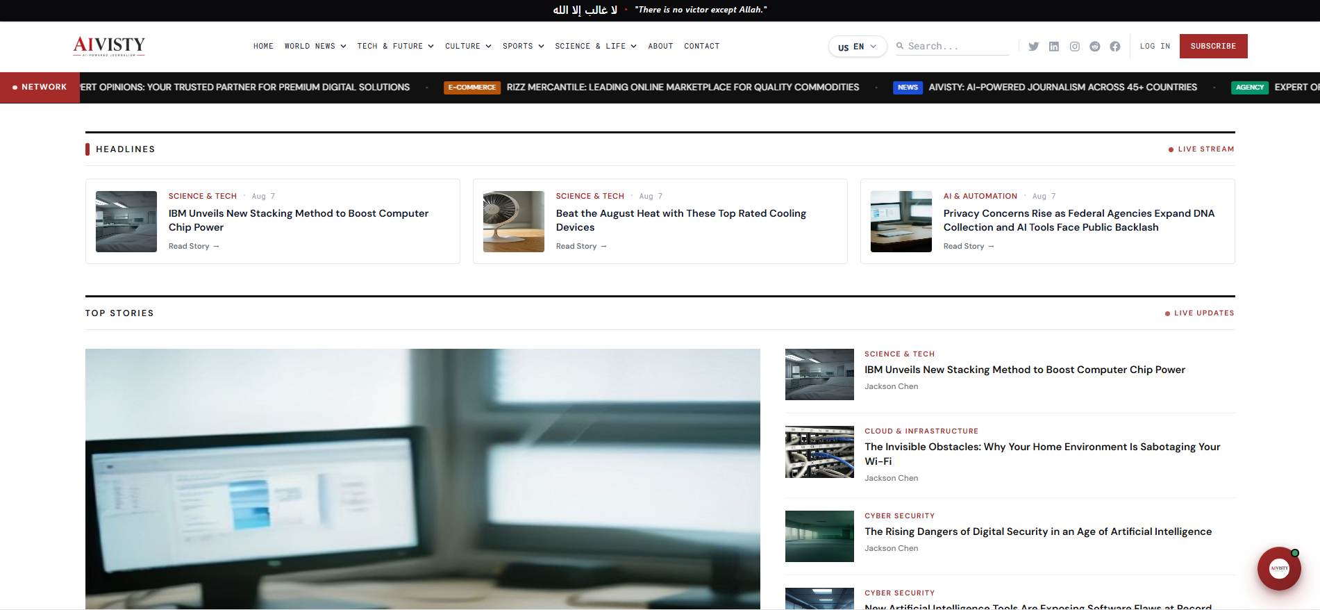
Task: Click the Log In link
Action: point(1155,47)
